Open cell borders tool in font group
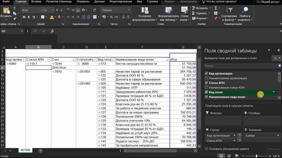282x158 pixels. click(43, 17)
